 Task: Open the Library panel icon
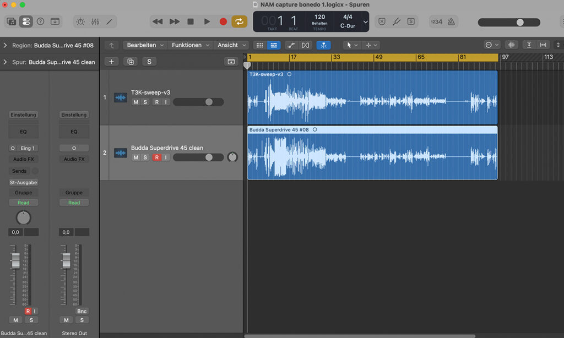[x=11, y=21]
